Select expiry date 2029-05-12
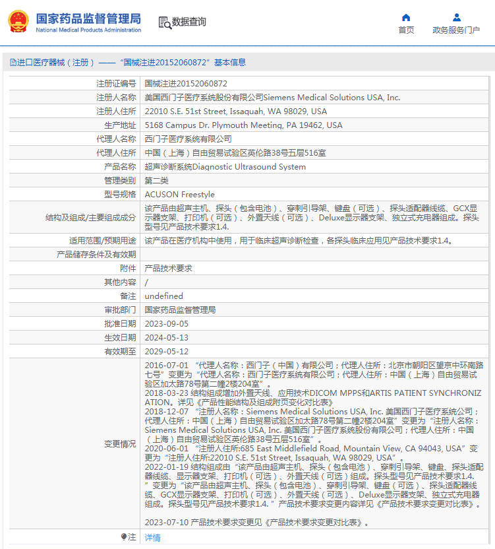 (167, 352)
